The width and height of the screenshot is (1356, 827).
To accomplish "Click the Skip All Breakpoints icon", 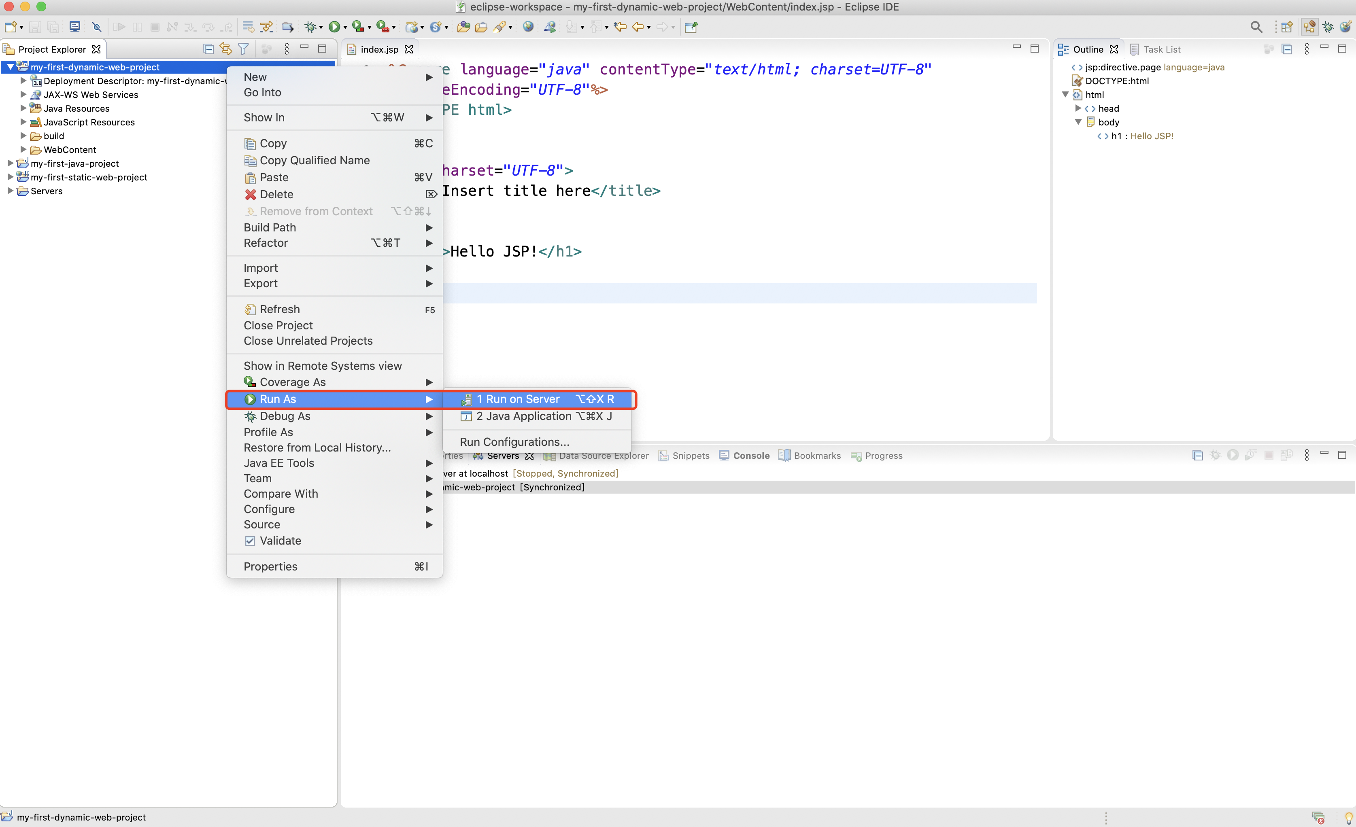I will pos(97,26).
